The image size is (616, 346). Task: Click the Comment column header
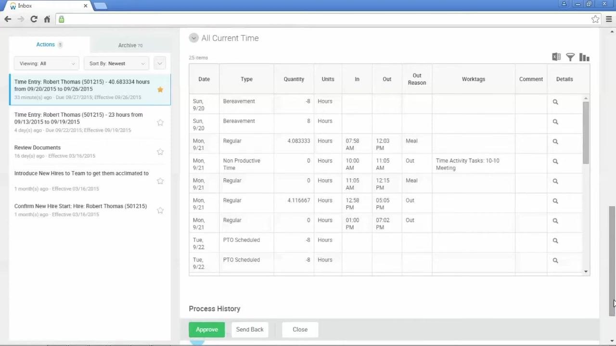[531, 79]
